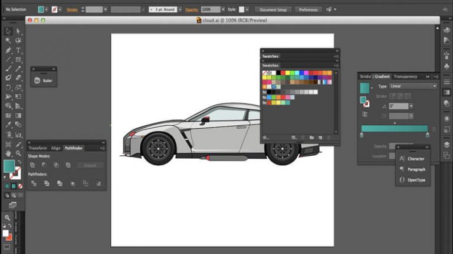The width and height of the screenshot is (453, 254).
Task: Switch fill mode to Gradient below swatches
Action: click(14, 186)
